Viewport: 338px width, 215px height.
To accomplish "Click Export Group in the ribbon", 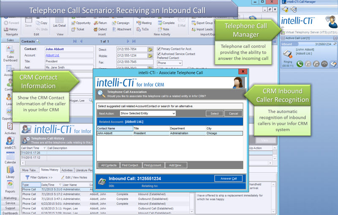I will pos(202,23).
